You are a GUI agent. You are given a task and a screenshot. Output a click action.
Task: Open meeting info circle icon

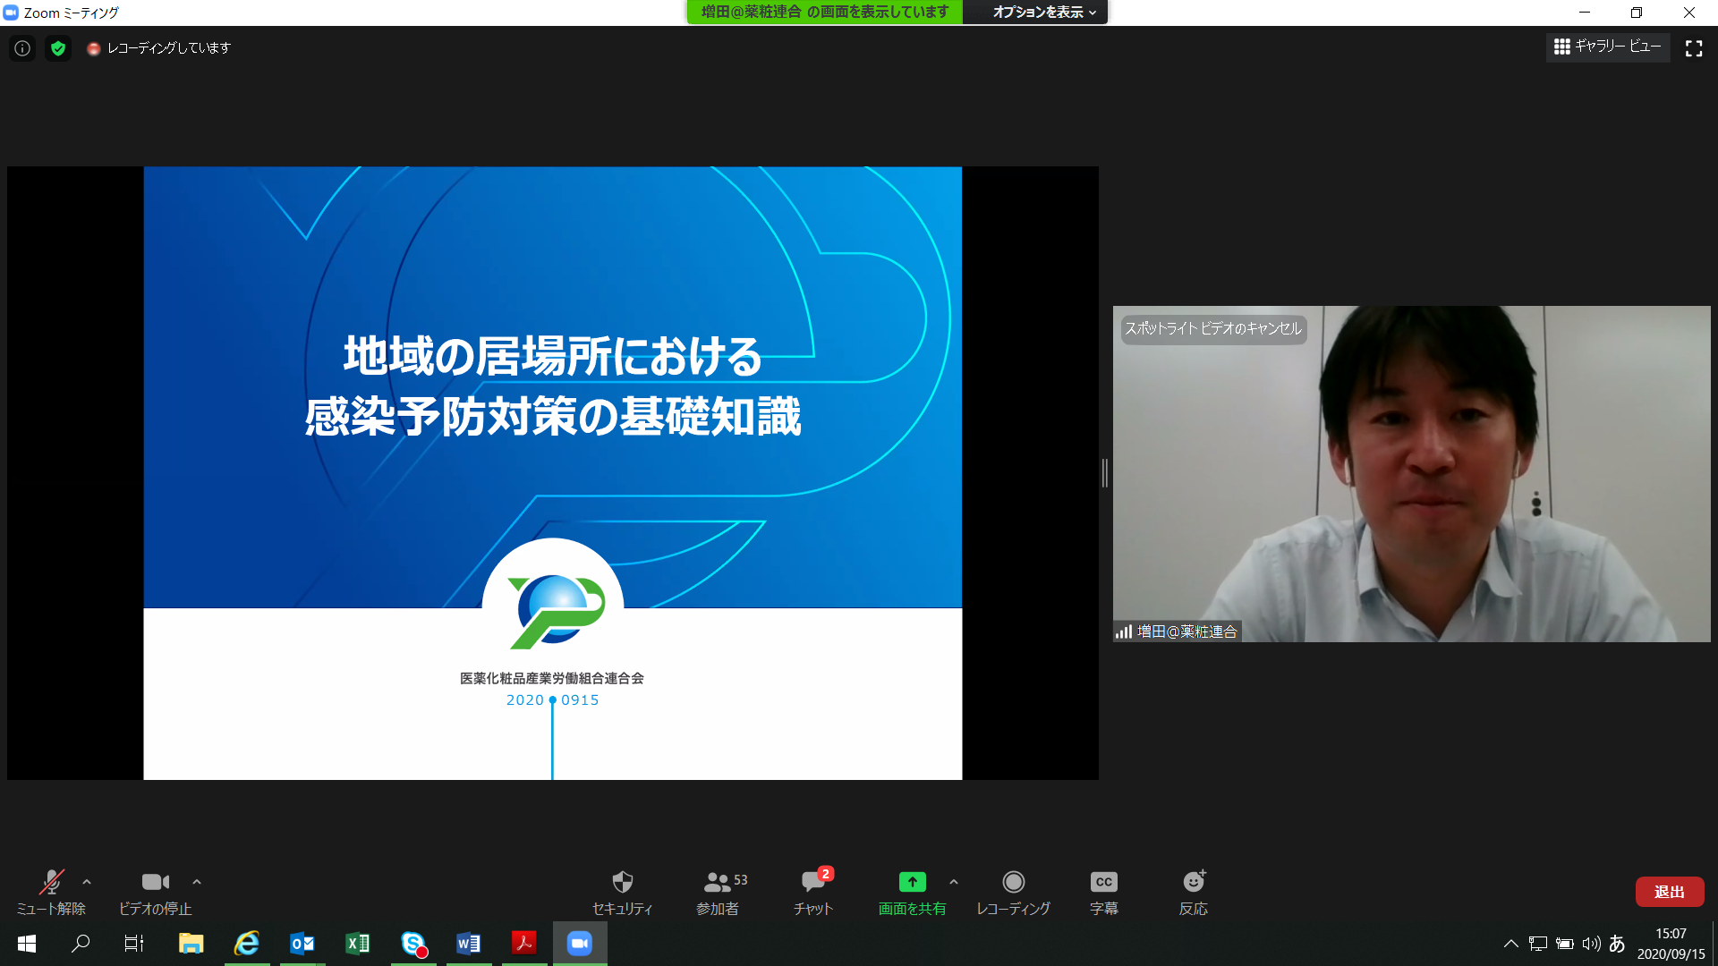pos(22,48)
